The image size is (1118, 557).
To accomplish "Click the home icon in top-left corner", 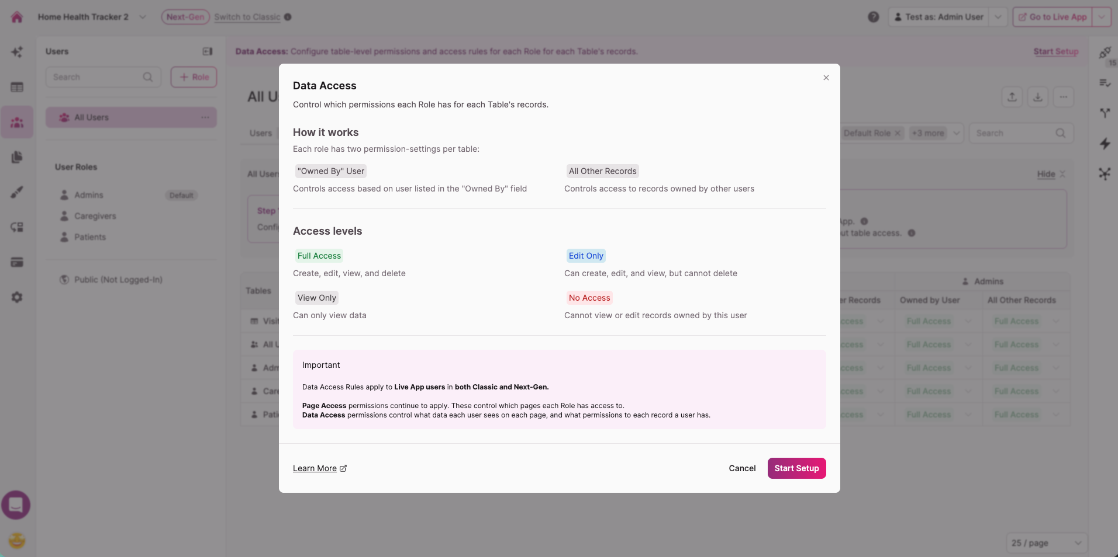I will pyautogui.click(x=17, y=17).
